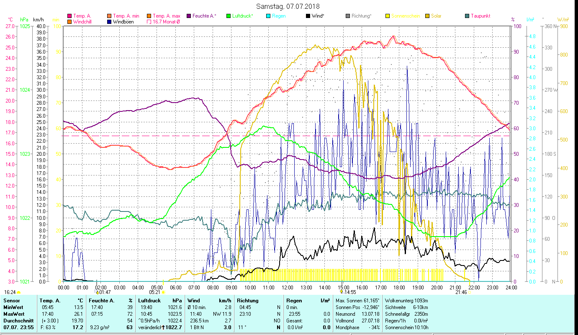
Task: Click the Luftdruck* green legend square
Action: [228, 16]
